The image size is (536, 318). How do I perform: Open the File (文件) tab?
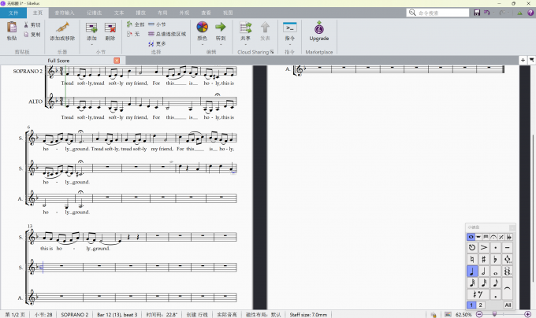tap(13, 13)
